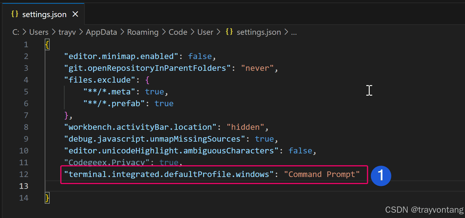
Task: Click the false value on line 2
Action: tap(200, 56)
